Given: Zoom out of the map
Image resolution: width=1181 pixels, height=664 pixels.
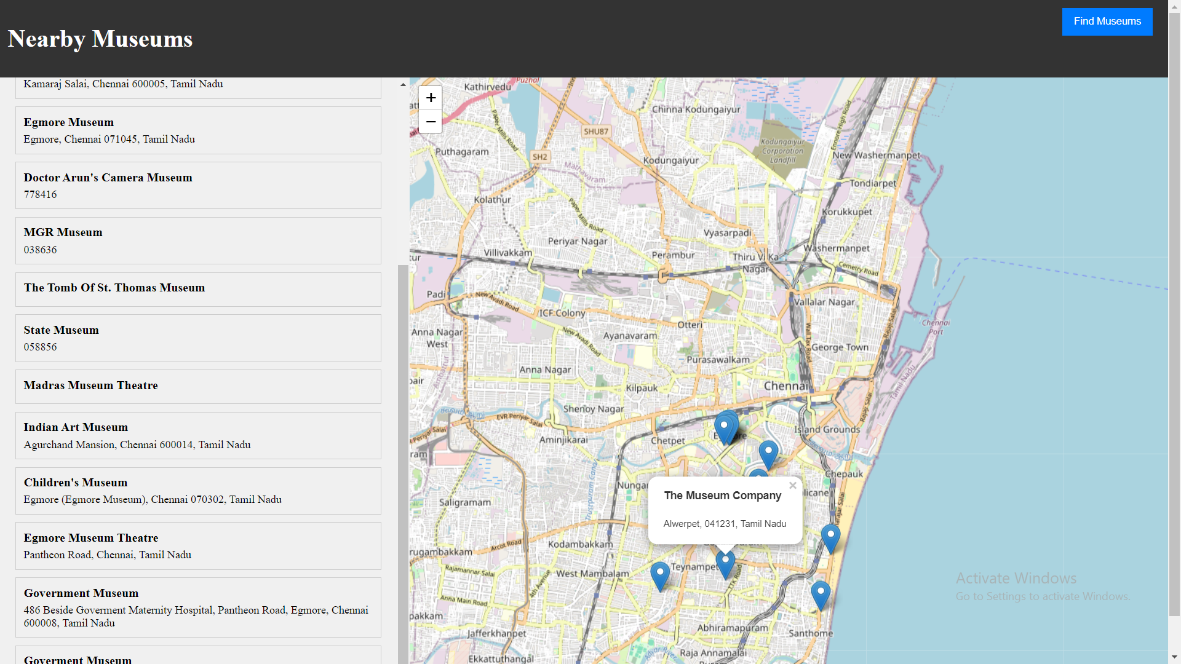Looking at the screenshot, I should pyautogui.click(x=431, y=122).
